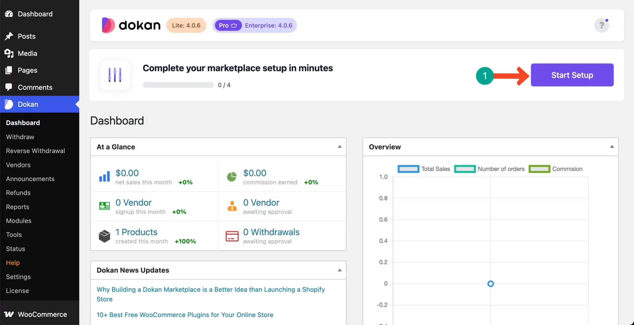Open the Modules submenu item

18,221
